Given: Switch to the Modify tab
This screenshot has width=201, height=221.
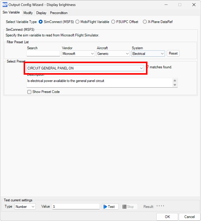Looking at the screenshot, I should [28, 13].
